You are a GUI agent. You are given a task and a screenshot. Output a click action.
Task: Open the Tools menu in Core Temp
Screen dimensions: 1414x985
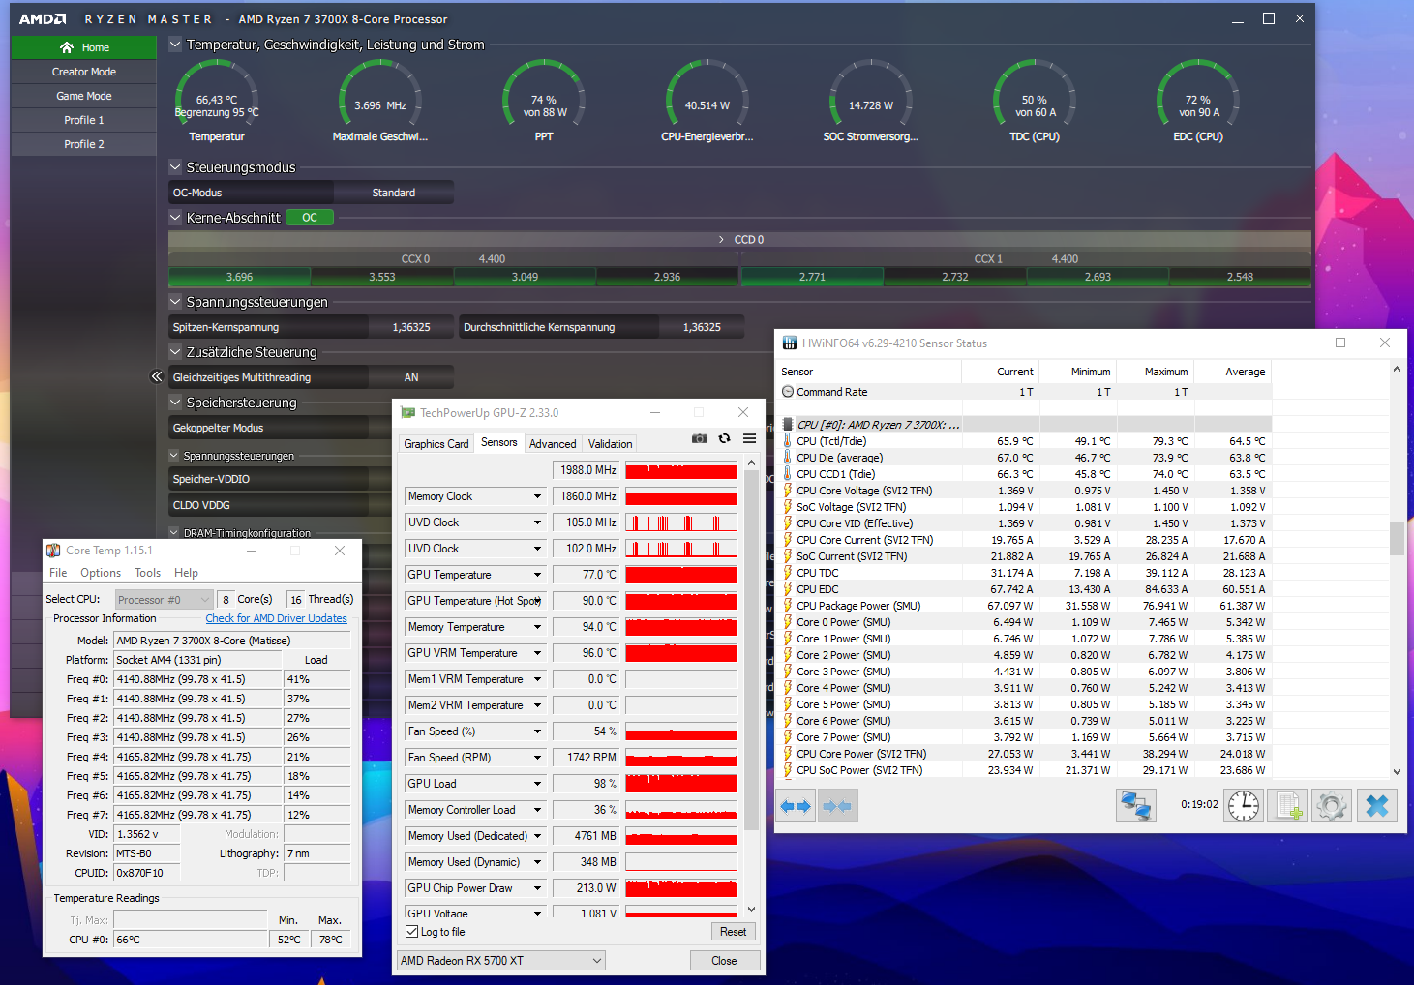[147, 573]
